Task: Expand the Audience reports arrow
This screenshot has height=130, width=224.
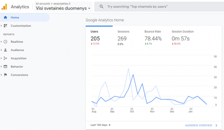Action: pyautogui.click(x=1, y=50)
